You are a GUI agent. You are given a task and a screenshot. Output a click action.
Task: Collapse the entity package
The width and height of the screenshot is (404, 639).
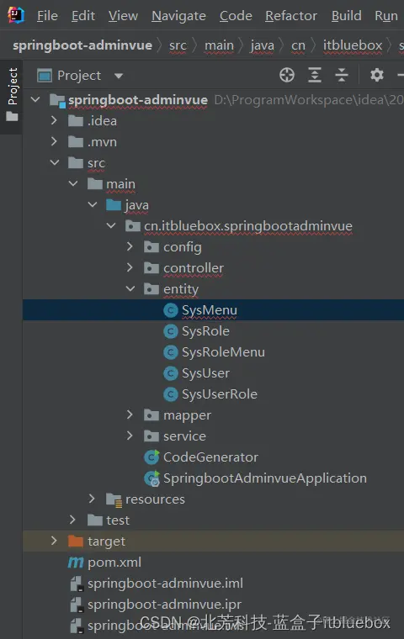pos(130,289)
